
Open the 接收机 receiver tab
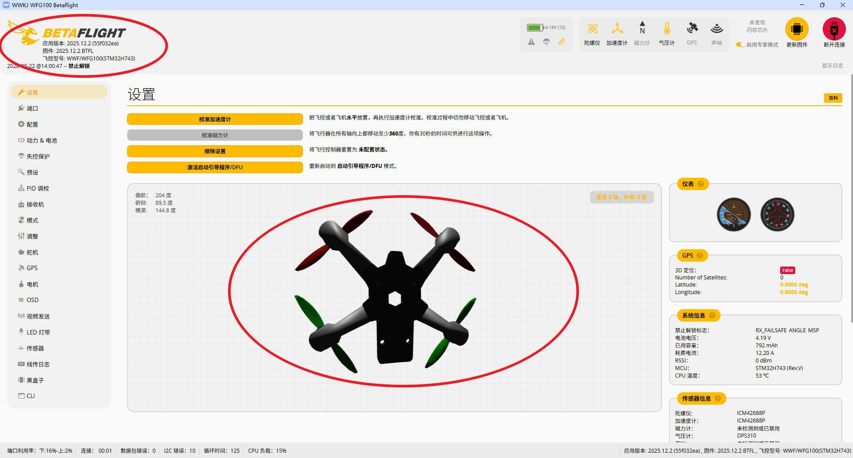tap(59, 204)
